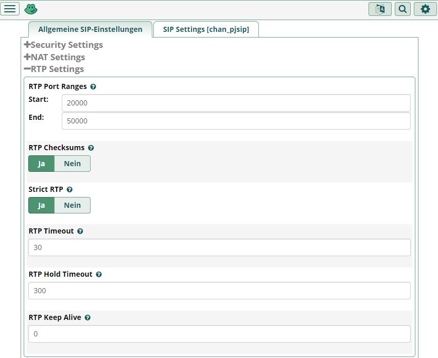The height and width of the screenshot is (358, 438).
Task: Show help for RTP Timeout
Action: [x=80, y=231]
